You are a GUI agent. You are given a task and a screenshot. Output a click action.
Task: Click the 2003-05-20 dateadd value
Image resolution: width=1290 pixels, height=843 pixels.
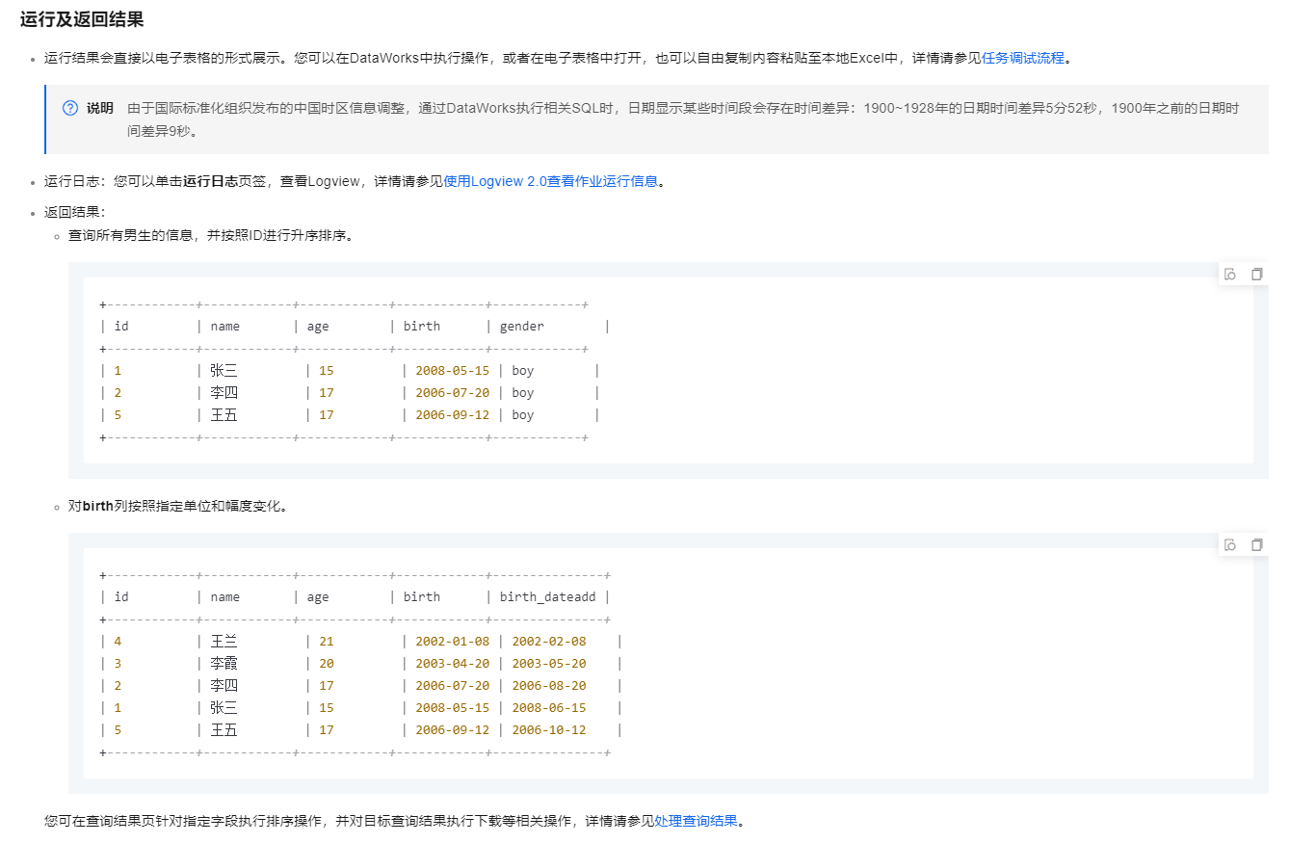point(548,664)
